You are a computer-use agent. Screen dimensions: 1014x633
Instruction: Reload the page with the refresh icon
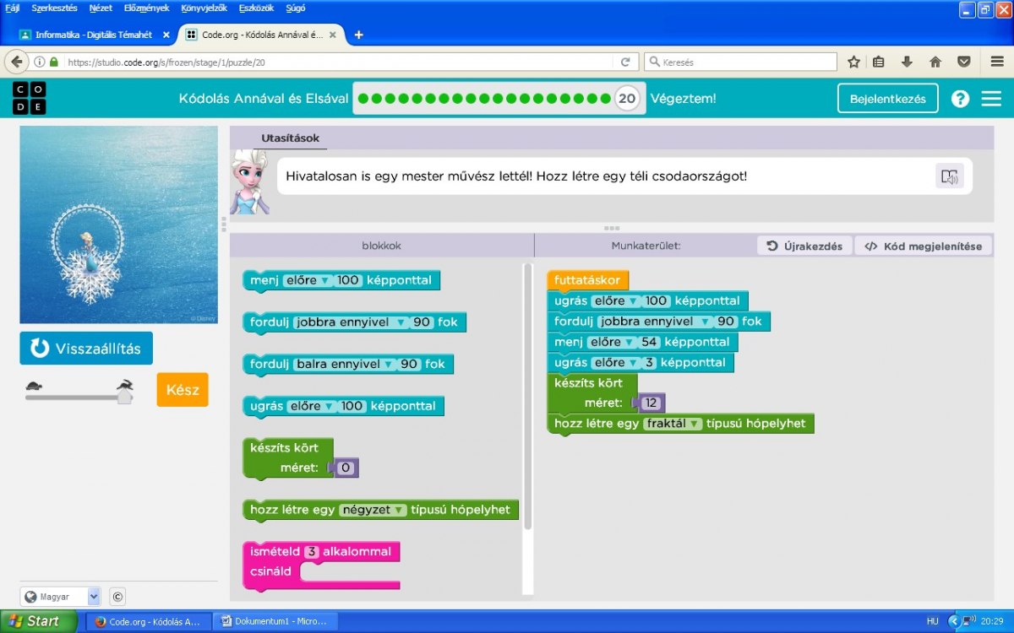coord(625,62)
